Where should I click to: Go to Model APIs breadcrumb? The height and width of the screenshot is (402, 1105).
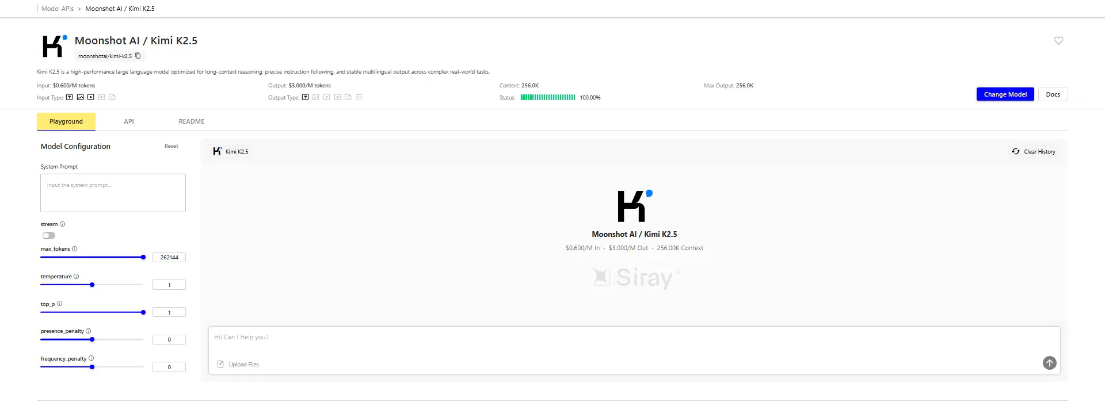tap(58, 9)
